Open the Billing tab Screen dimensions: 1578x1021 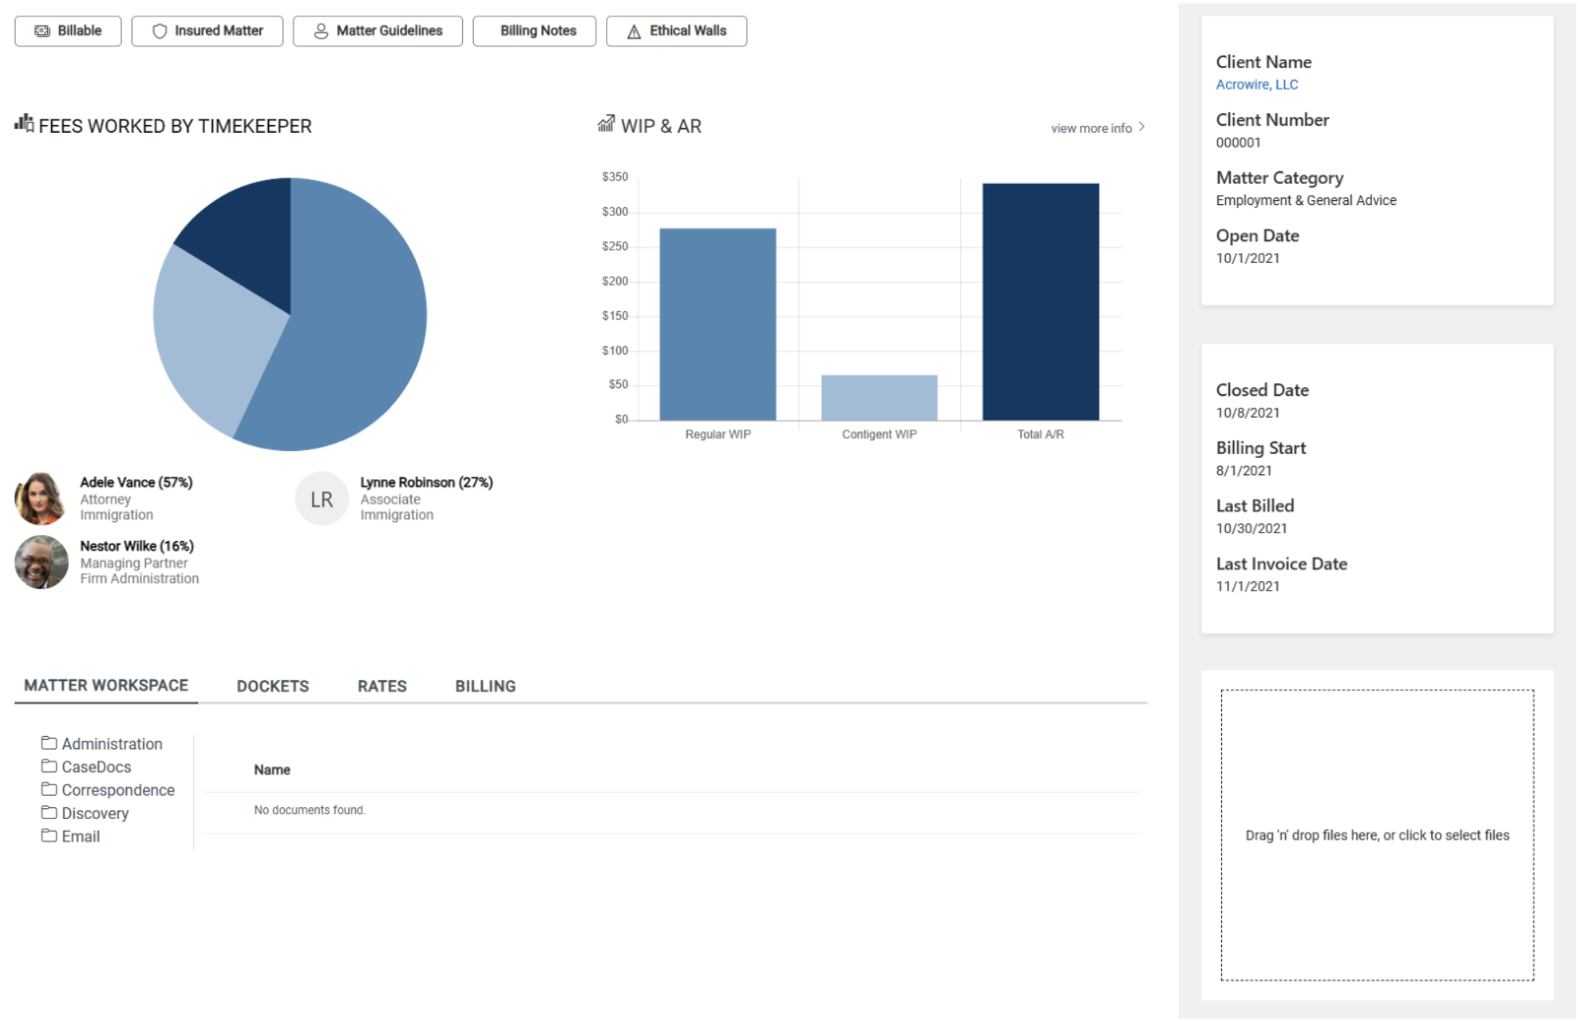pyautogui.click(x=485, y=686)
